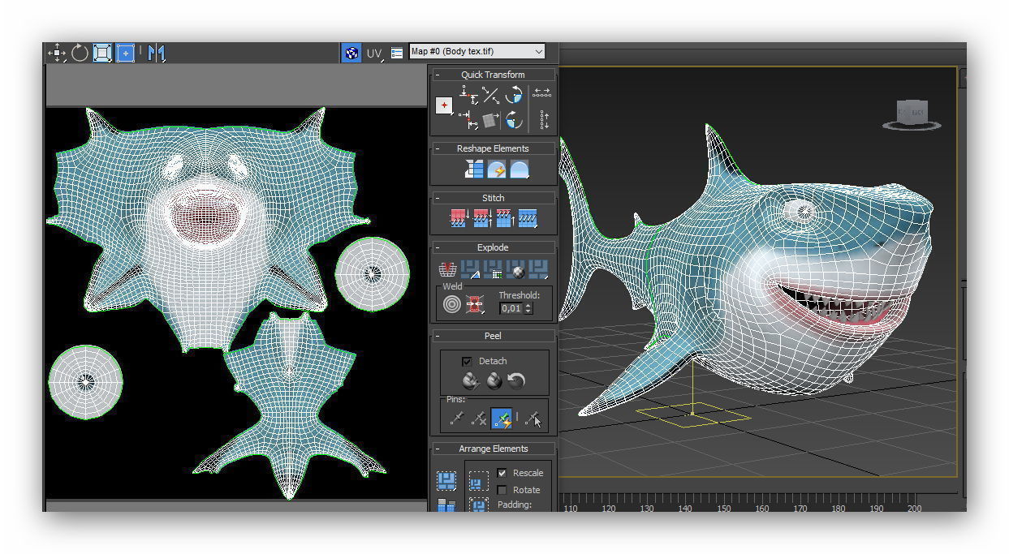Uncheck the Detach checkbox
Screen dimensions: 1009x554
(x=467, y=361)
